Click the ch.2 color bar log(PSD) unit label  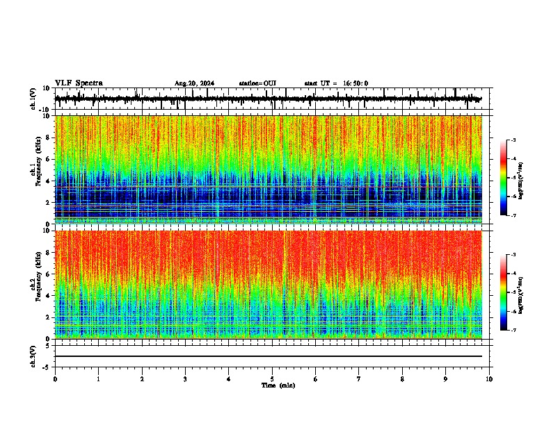(520, 295)
